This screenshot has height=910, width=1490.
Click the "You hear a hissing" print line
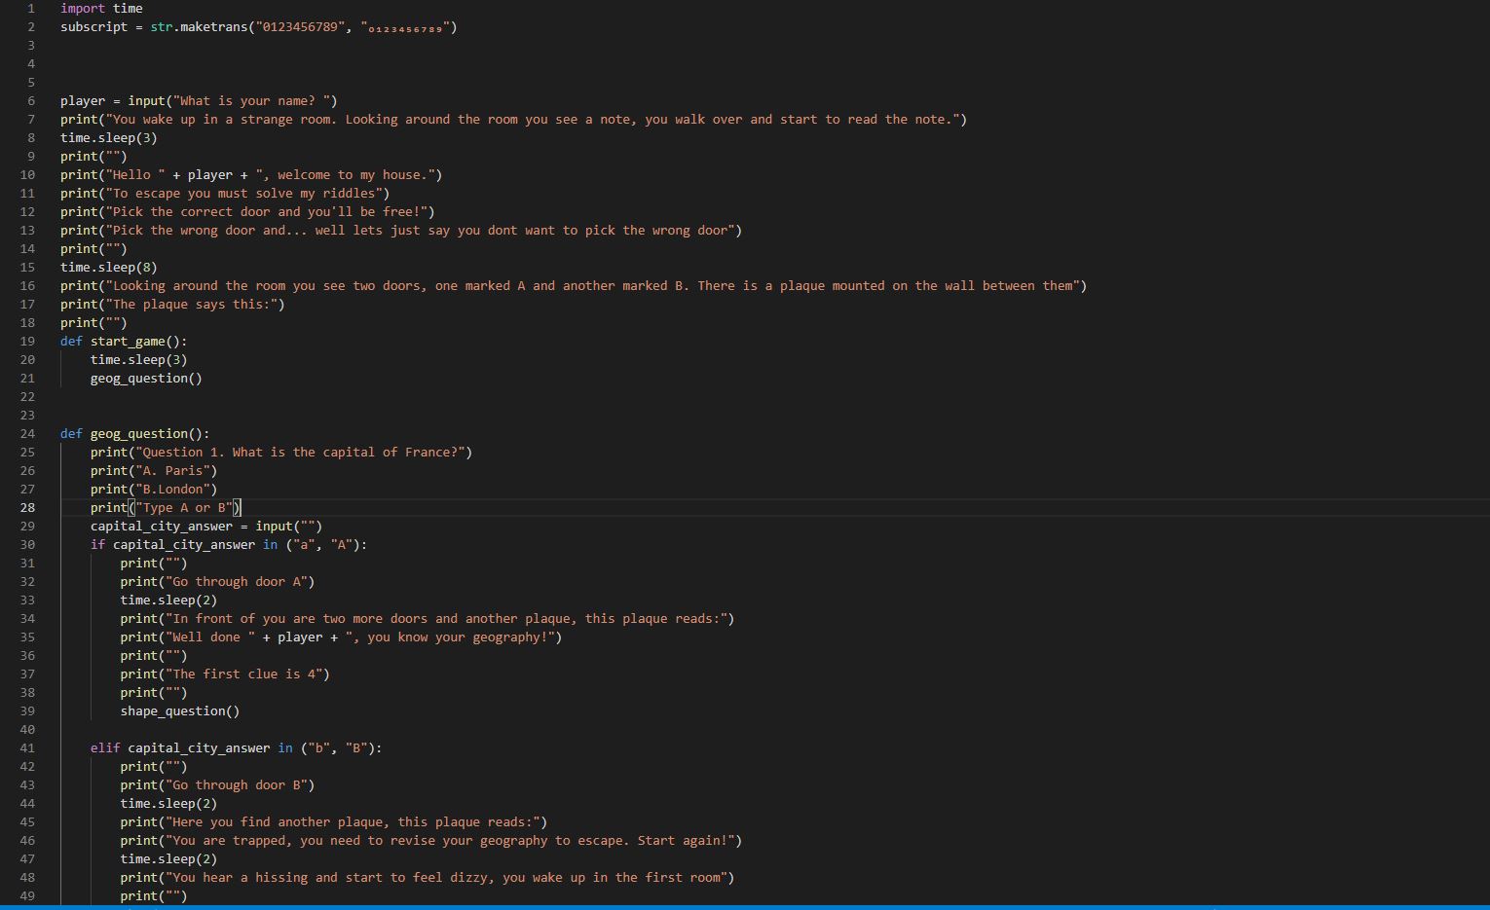point(428,878)
